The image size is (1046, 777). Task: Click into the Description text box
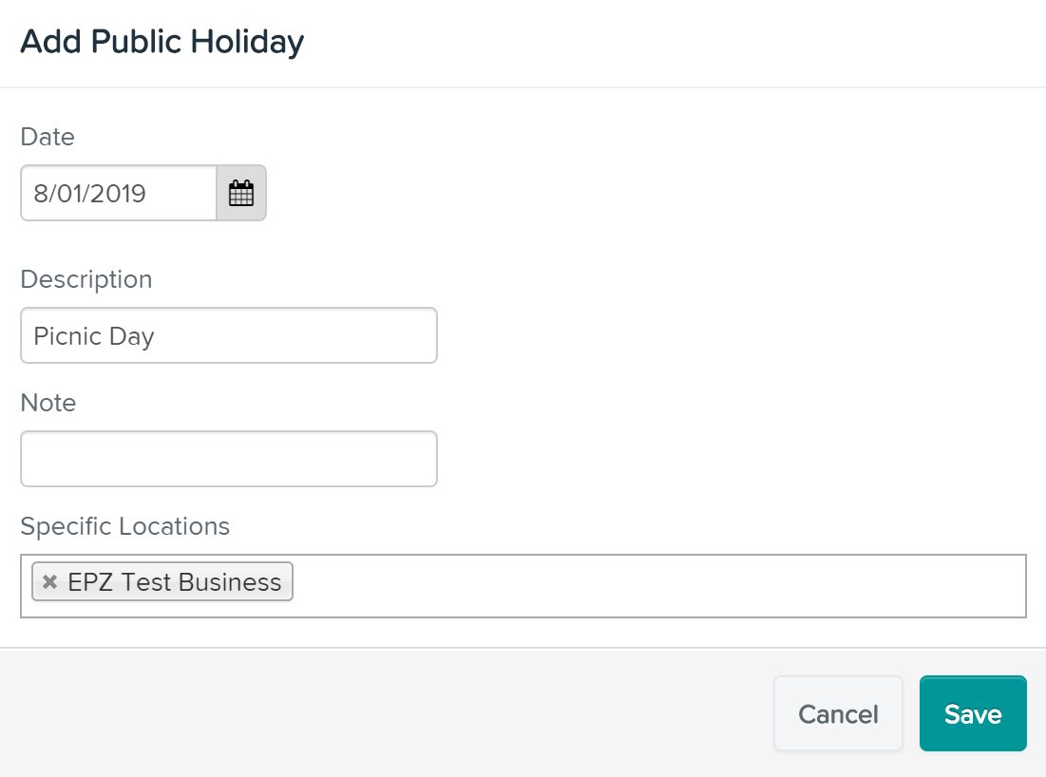click(x=229, y=335)
